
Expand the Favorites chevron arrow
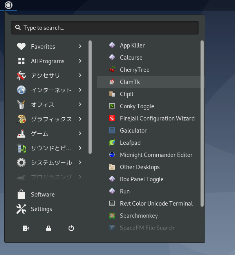tap(80, 47)
